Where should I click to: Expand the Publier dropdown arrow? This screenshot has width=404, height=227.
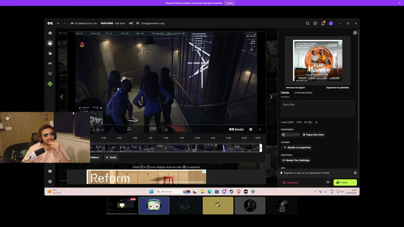[x=354, y=183]
